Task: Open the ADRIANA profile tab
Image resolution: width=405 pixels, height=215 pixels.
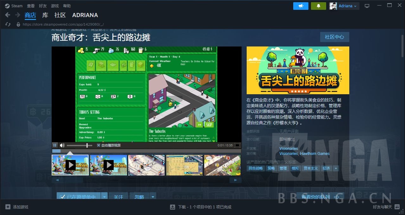Action: point(85,15)
